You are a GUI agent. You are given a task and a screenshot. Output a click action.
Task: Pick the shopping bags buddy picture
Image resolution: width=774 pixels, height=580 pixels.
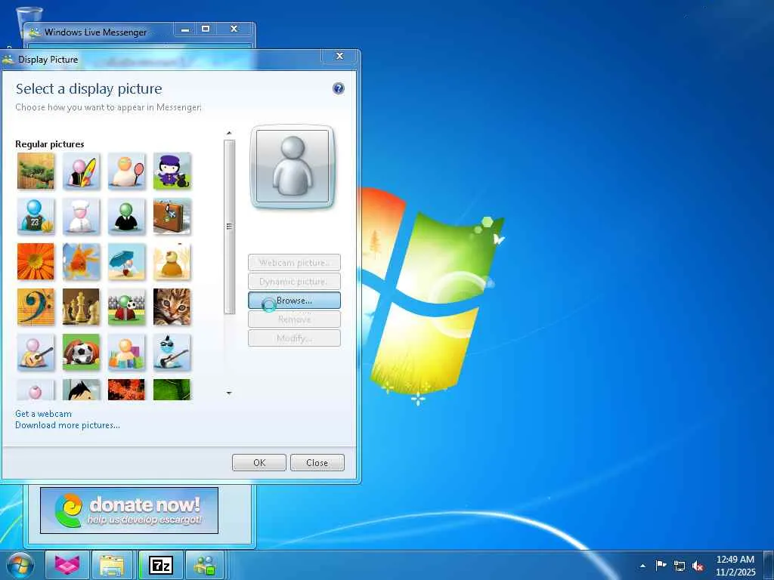(127, 352)
